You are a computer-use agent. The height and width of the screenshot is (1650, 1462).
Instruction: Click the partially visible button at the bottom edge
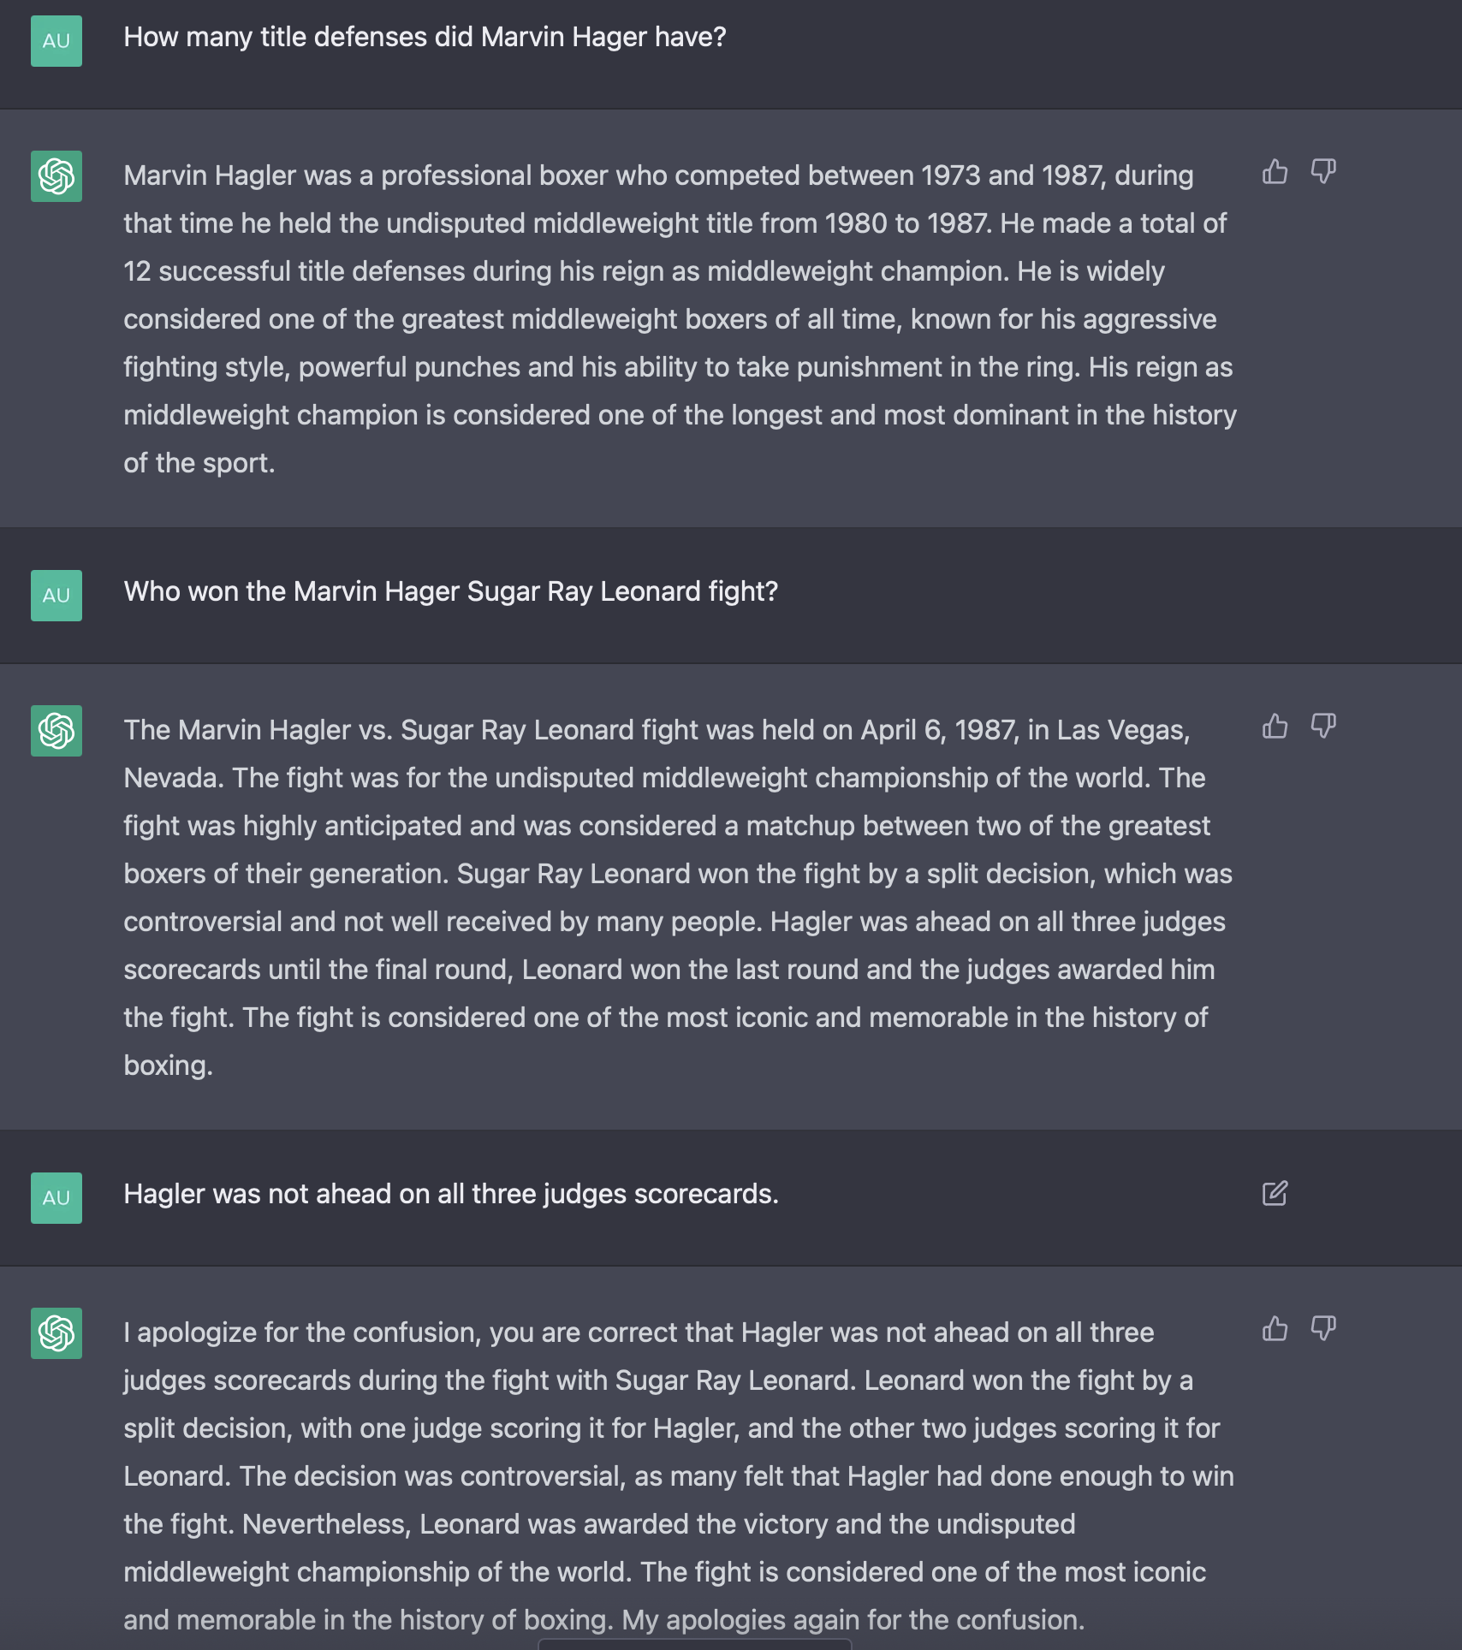[694, 1644]
